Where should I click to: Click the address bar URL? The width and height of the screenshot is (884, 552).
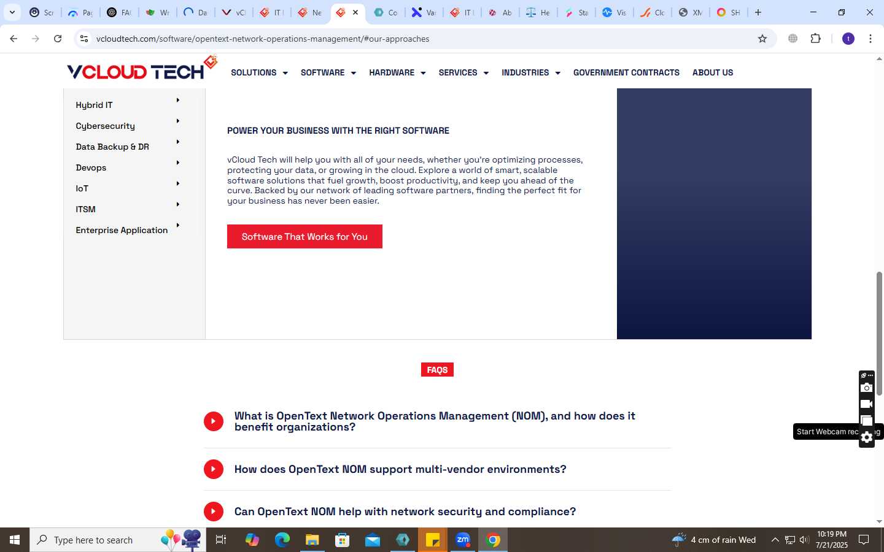tap(263, 39)
